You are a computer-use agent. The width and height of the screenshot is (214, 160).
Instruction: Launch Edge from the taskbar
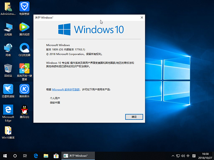click(x=36, y=156)
